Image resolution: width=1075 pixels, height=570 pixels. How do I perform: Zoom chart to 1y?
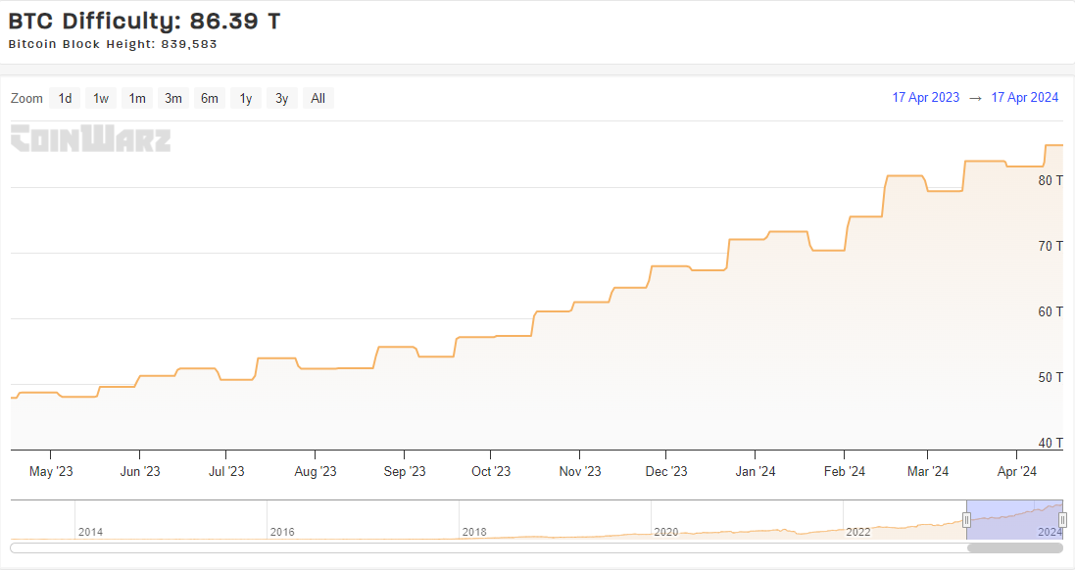[x=246, y=98]
